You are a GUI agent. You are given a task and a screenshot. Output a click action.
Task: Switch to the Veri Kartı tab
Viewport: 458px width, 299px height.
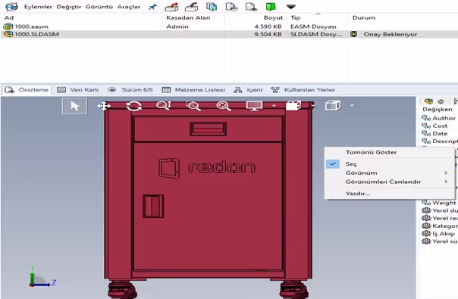tap(77, 90)
